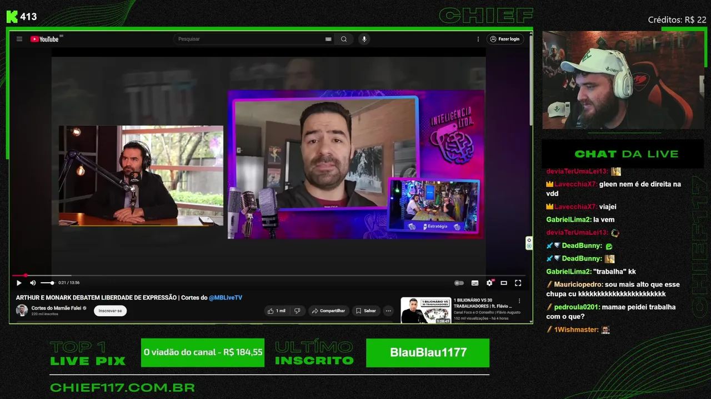Seek on the red video progress bar
711x399 pixels.
click(269, 275)
